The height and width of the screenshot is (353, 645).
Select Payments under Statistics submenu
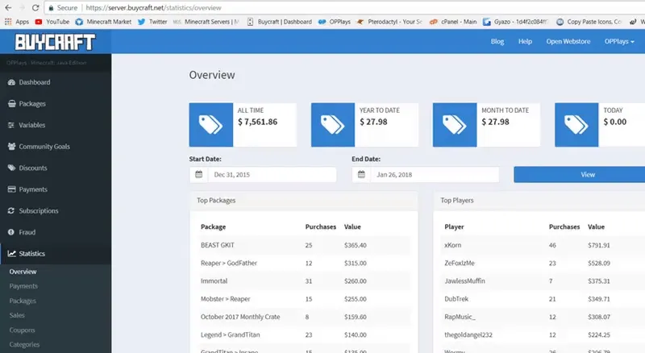23,286
